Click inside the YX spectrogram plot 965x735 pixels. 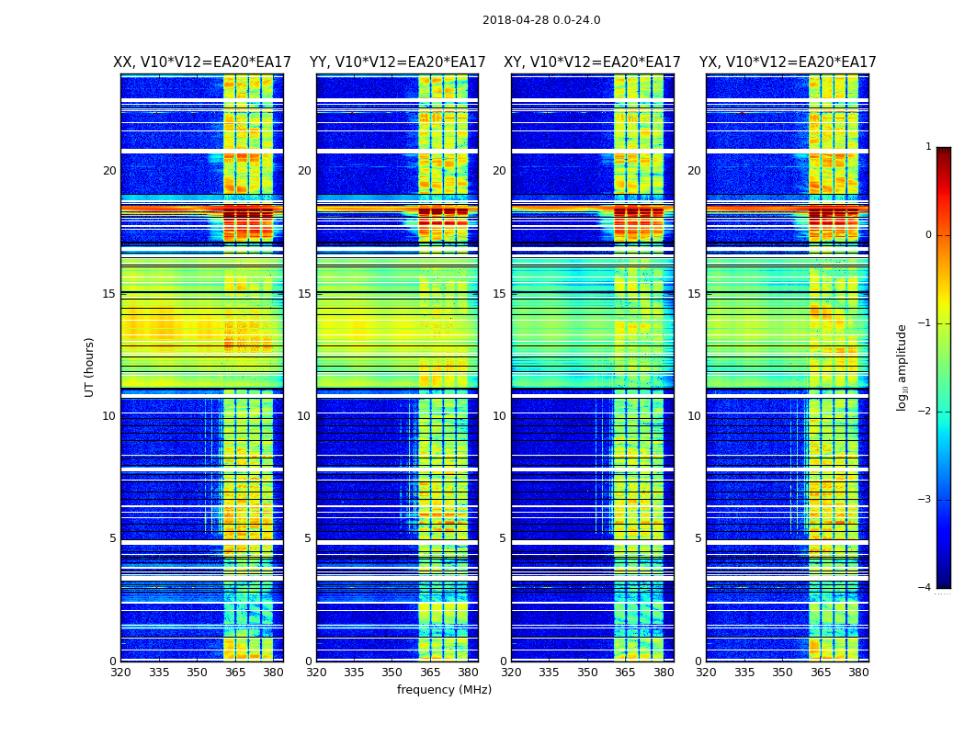788,367
